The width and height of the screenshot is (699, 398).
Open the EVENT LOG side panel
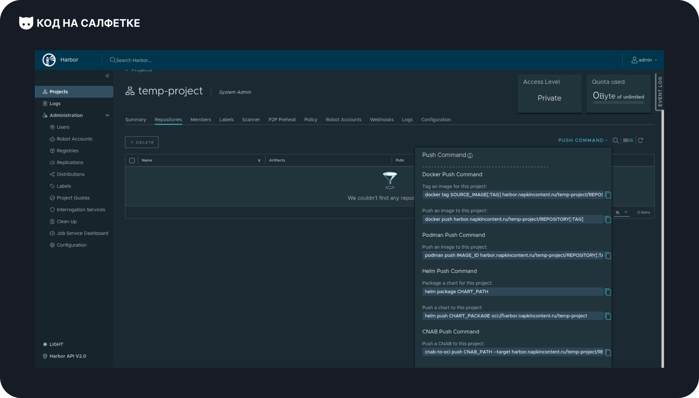[x=660, y=92]
